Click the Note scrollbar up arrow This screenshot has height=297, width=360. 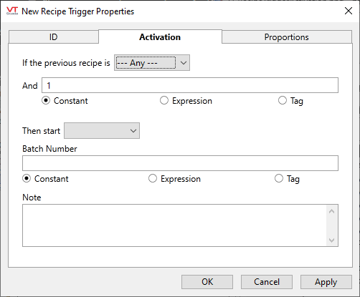[331, 211]
